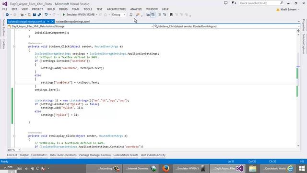307x173 pixels.
Task: Undo the last edit
Action: point(46,15)
